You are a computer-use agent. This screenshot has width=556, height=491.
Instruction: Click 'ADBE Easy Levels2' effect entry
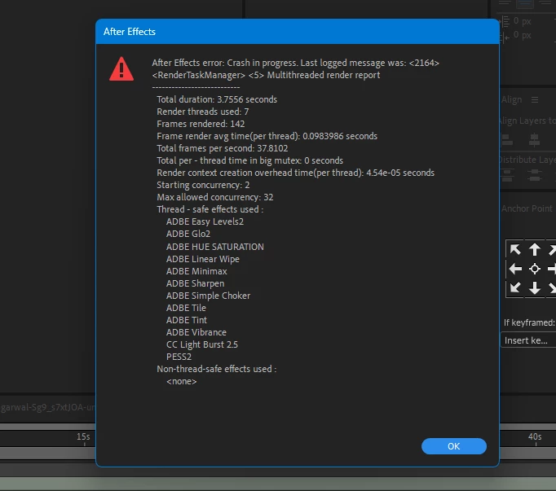point(205,221)
